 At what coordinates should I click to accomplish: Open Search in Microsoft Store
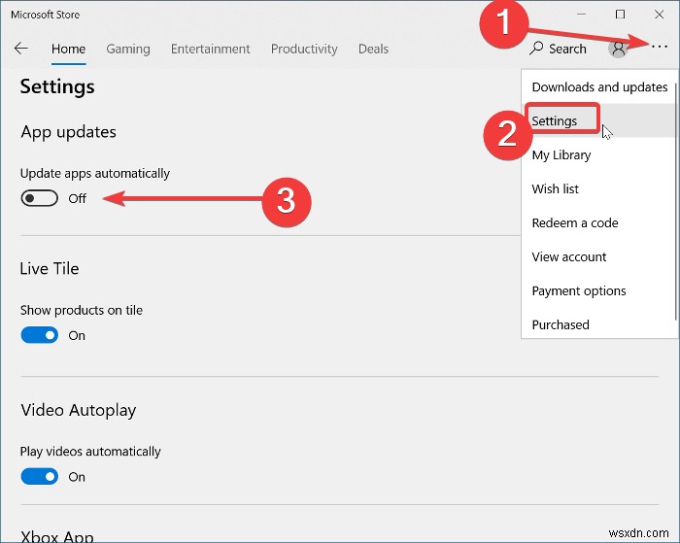tap(558, 49)
